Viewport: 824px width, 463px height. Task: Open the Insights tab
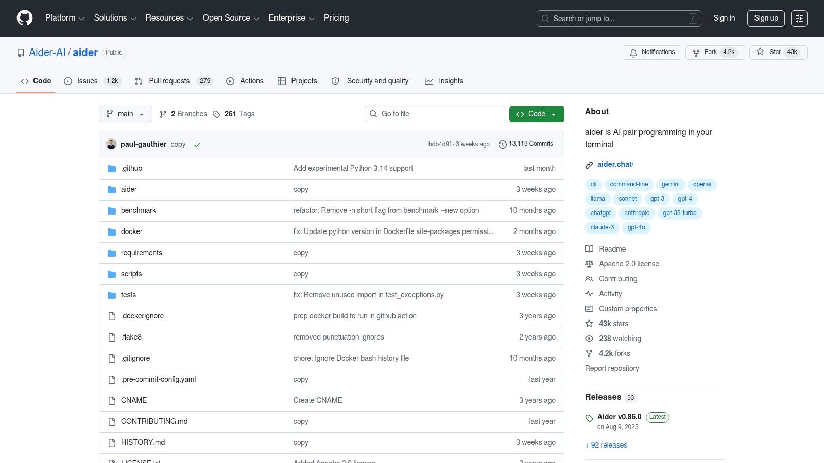coord(444,81)
